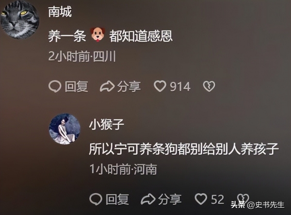Click 分享 text under 小猴子's reply
The width and height of the screenshot is (291, 215).
[x=170, y=199]
